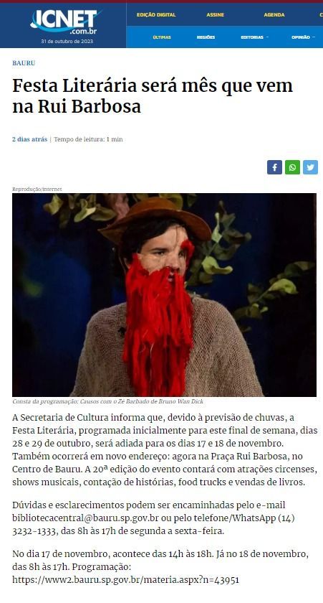Viewport: 323px width, 603px height.
Task: Open the Assine menu item
Action: [215, 14]
